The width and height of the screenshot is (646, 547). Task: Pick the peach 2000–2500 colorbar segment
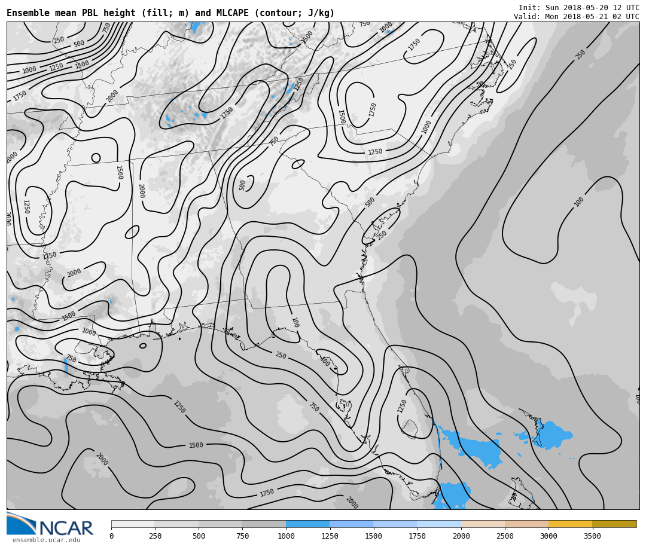coord(483,524)
